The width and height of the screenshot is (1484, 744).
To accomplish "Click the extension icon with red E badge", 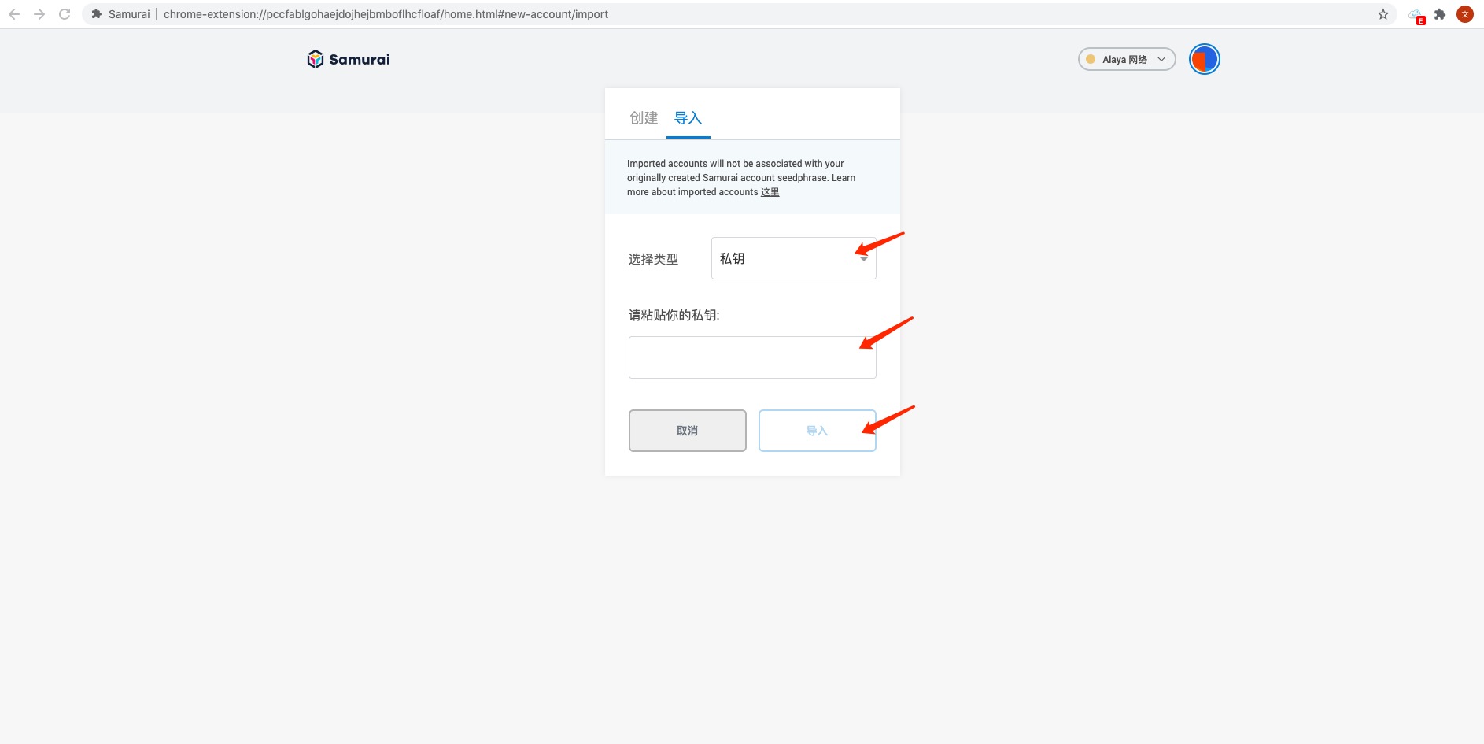I will (1416, 16).
